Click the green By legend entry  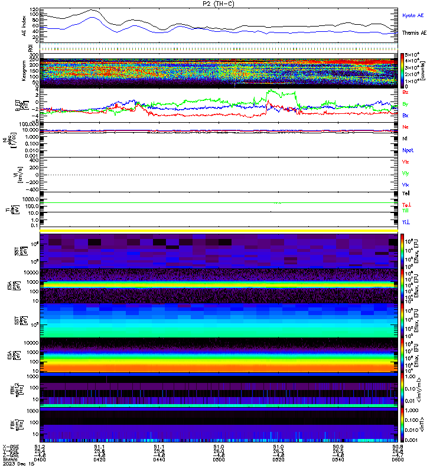point(405,104)
